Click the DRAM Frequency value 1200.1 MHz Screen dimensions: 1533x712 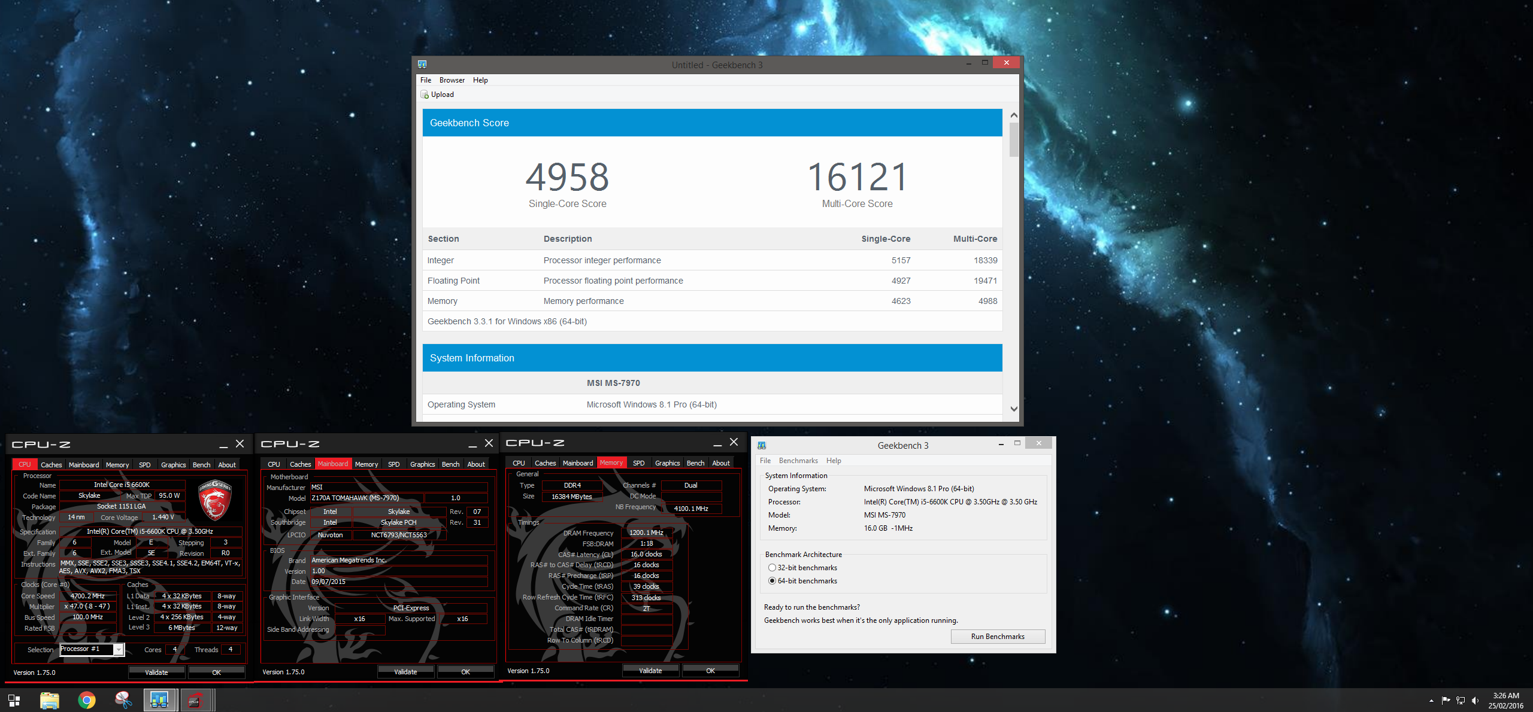(646, 533)
